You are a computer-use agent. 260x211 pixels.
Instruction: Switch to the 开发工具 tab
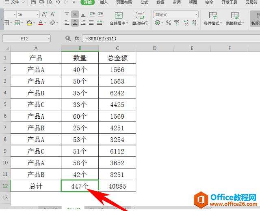229,2
